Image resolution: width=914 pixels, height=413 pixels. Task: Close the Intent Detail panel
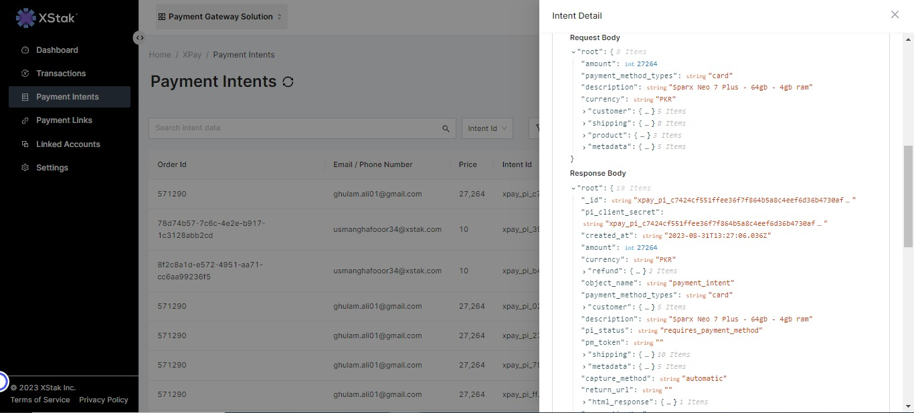[x=895, y=15]
